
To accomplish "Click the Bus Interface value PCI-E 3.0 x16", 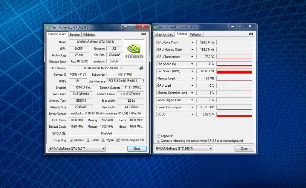I will point(124,81).
